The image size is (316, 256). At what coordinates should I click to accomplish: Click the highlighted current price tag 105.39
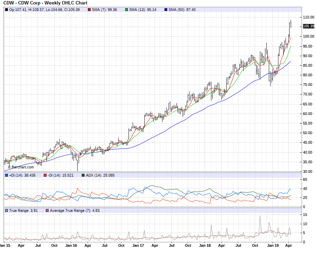pyautogui.click(x=308, y=26)
